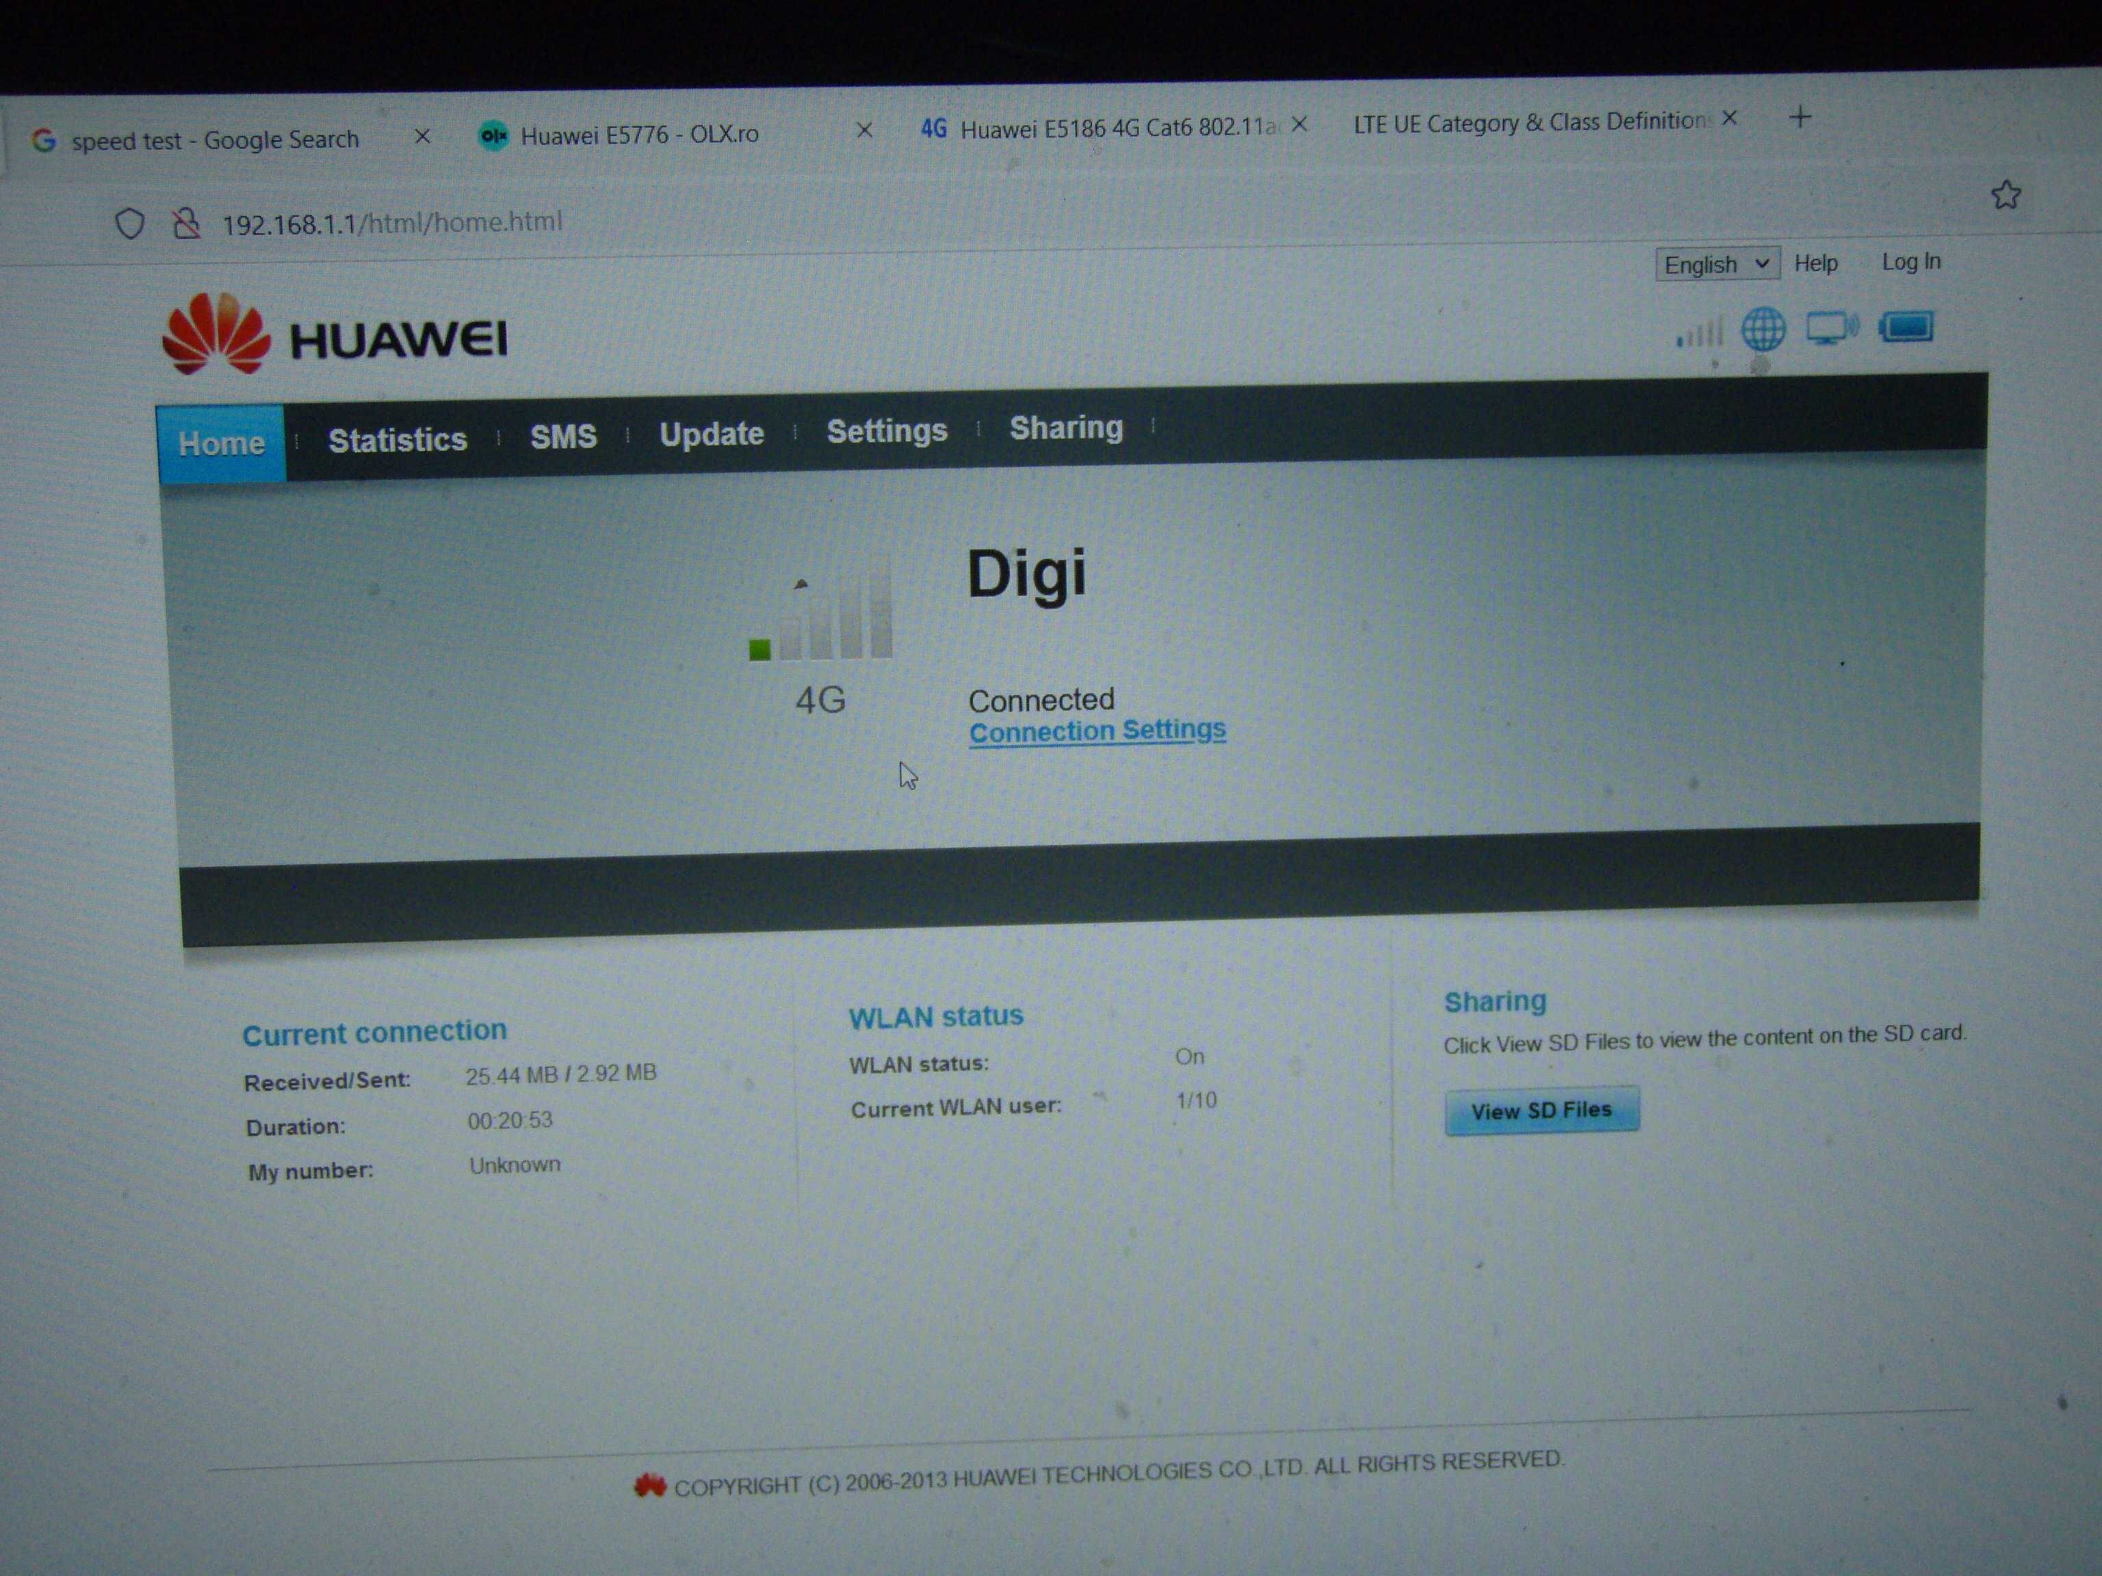Image resolution: width=2102 pixels, height=1576 pixels.
Task: Click the Duration label
Action: (296, 1127)
